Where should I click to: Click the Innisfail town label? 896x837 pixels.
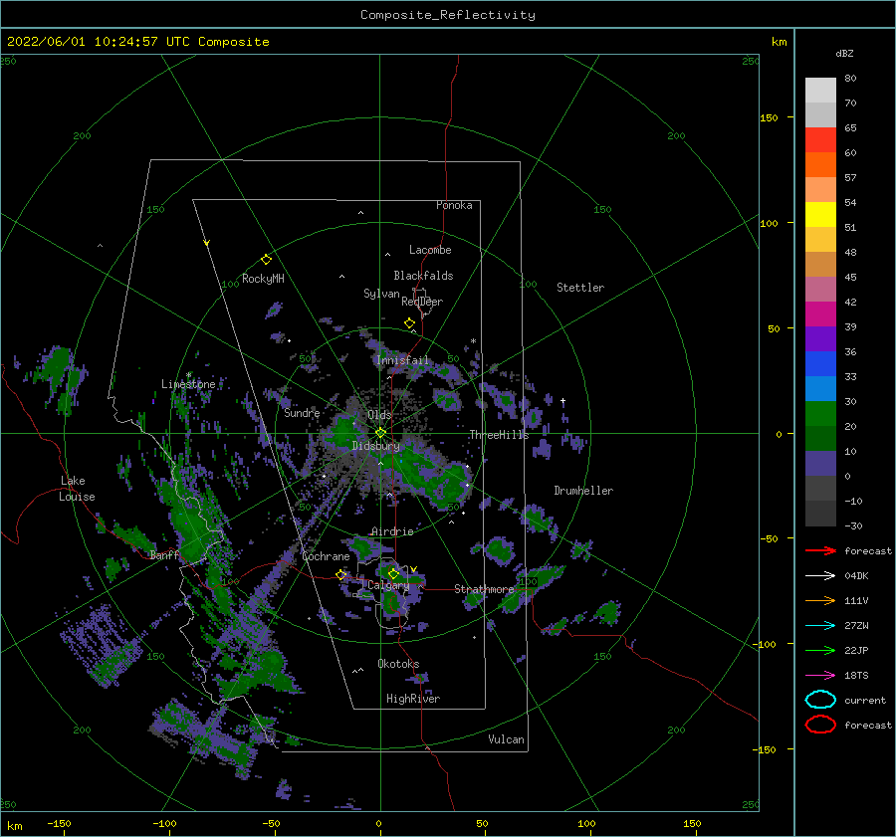click(x=402, y=360)
